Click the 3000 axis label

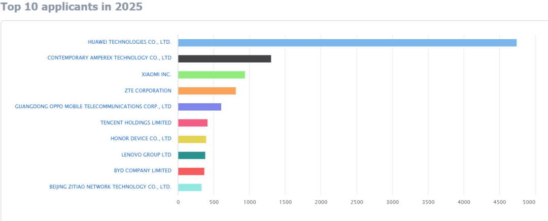392,202
